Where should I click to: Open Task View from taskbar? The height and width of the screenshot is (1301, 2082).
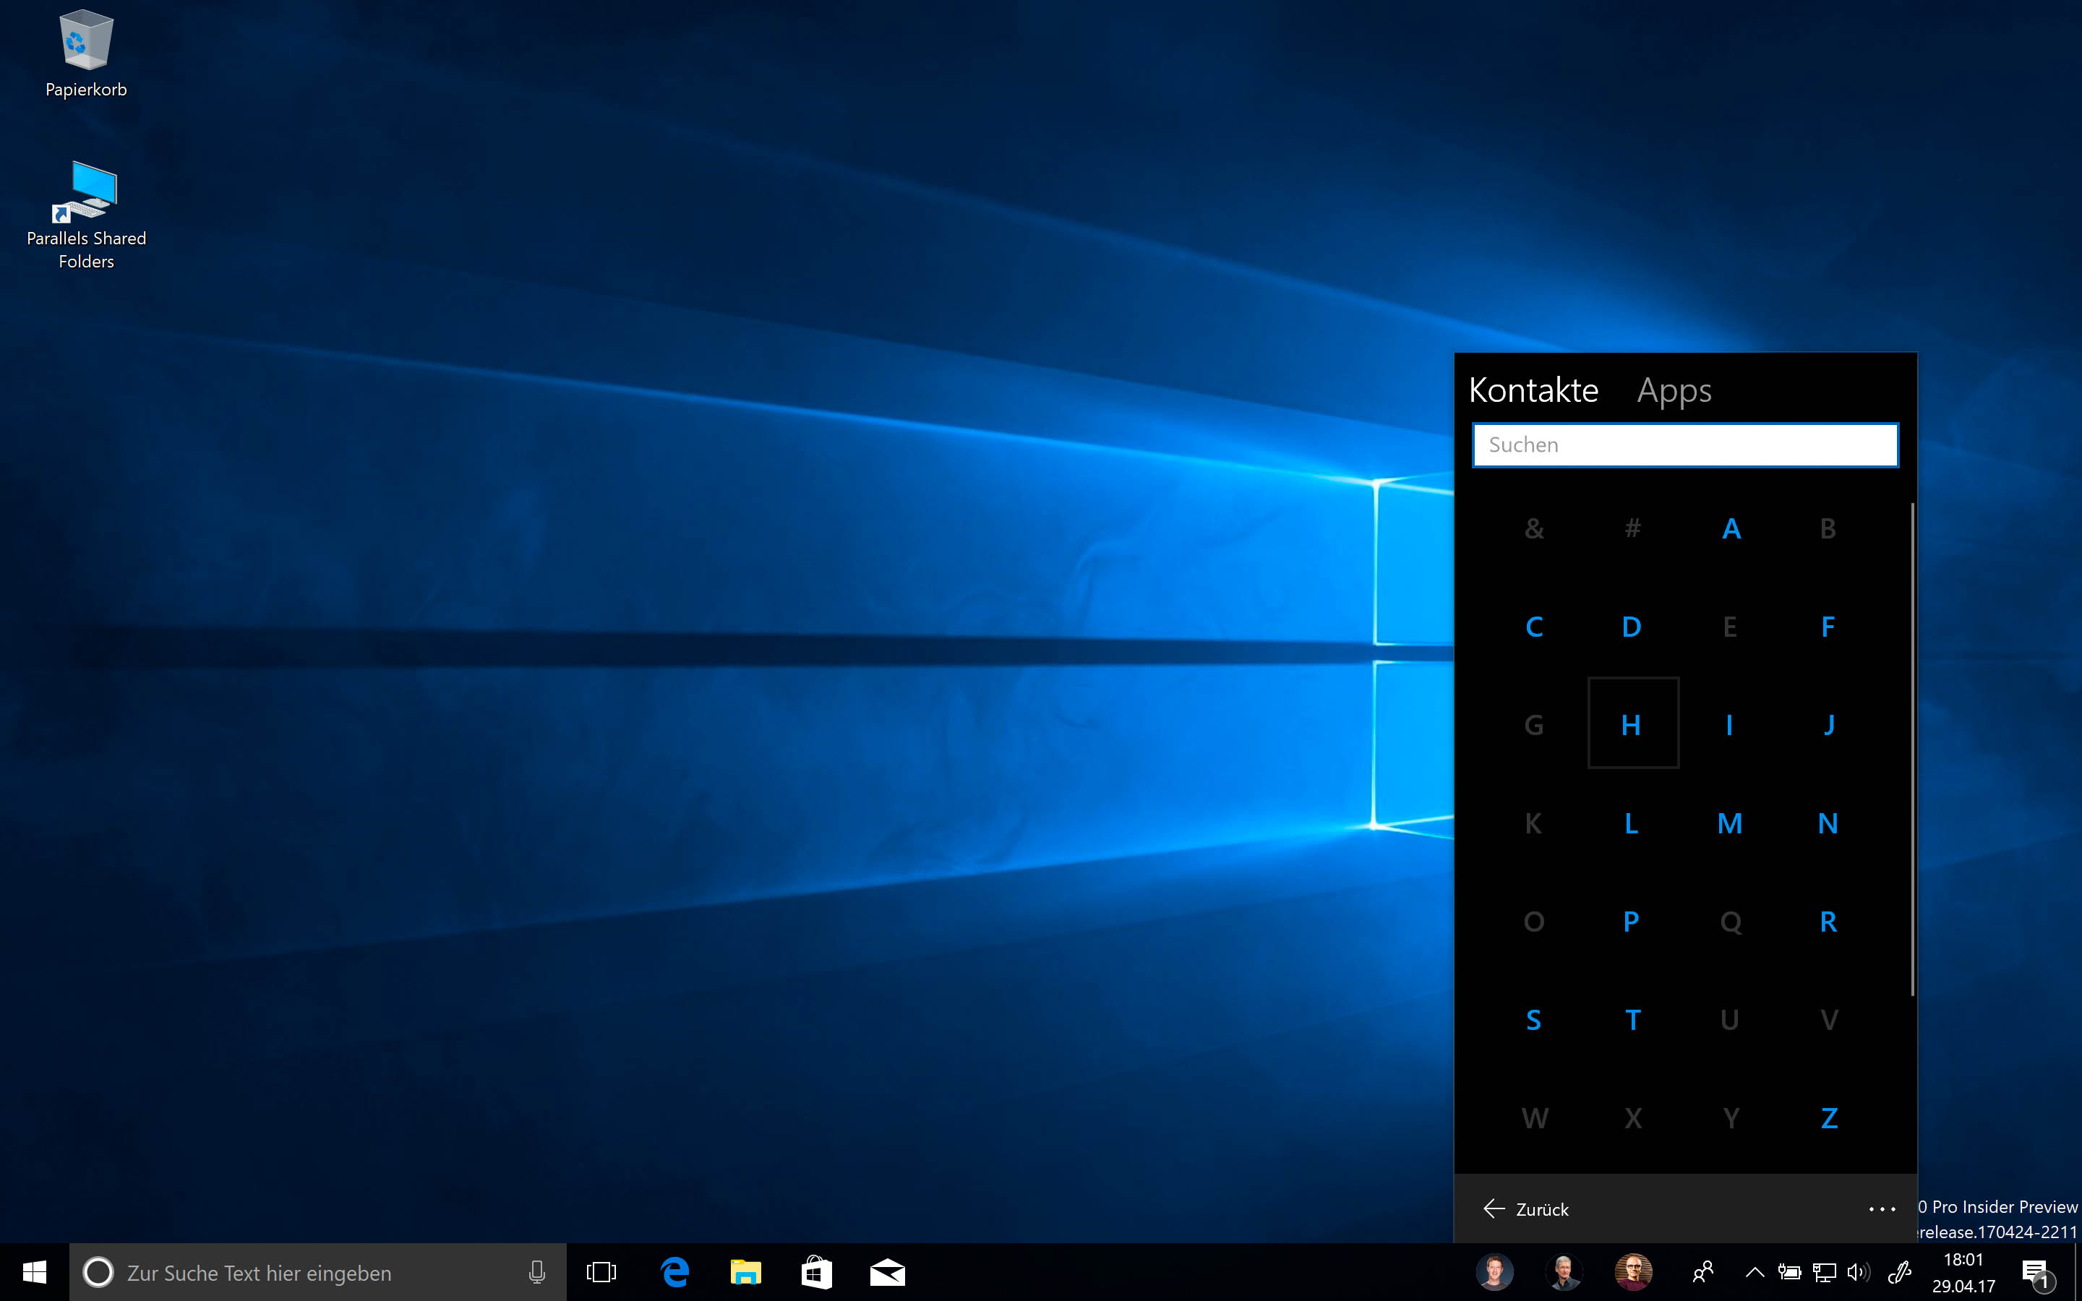601,1273
